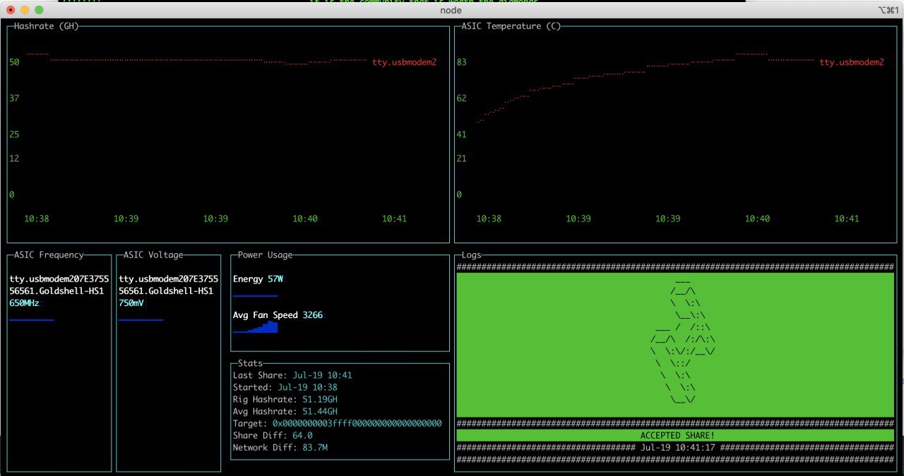The height and width of the screenshot is (476, 904).
Task: Focus the Power Usage panel title
Action: click(265, 255)
